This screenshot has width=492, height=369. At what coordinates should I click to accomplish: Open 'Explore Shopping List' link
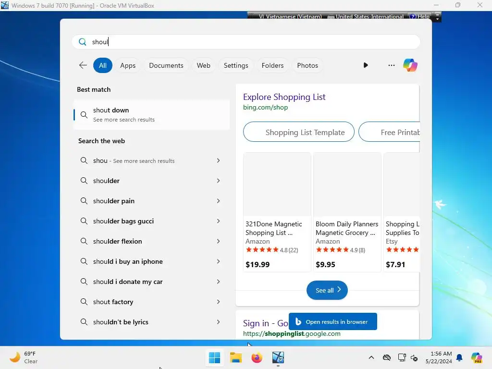tap(284, 97)
